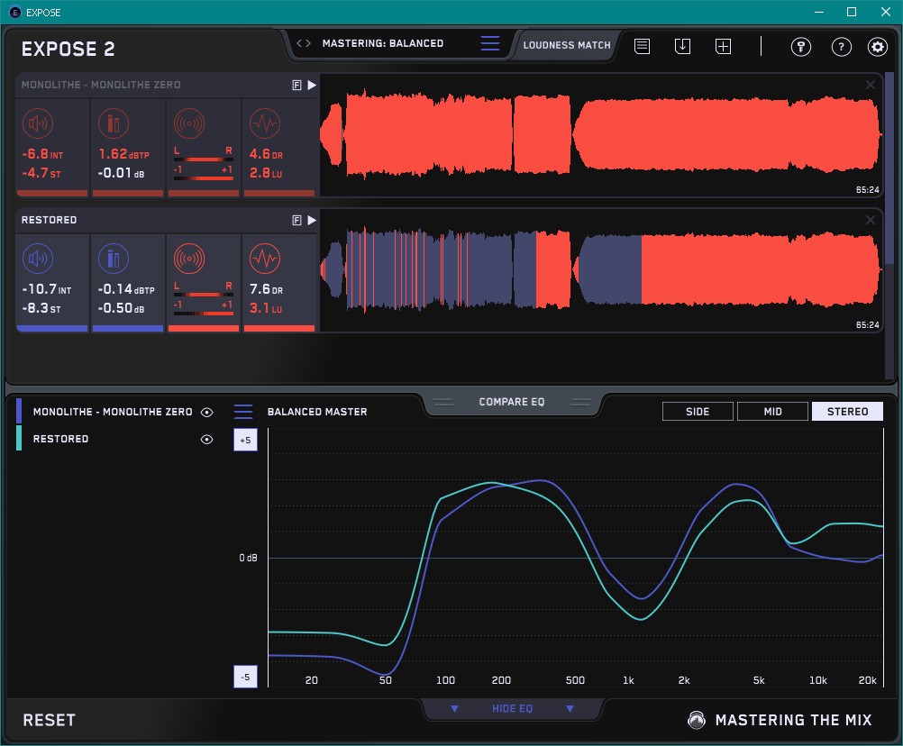Open the help question mark icon
The image size is (903, 746).
[x=840, y=47]
